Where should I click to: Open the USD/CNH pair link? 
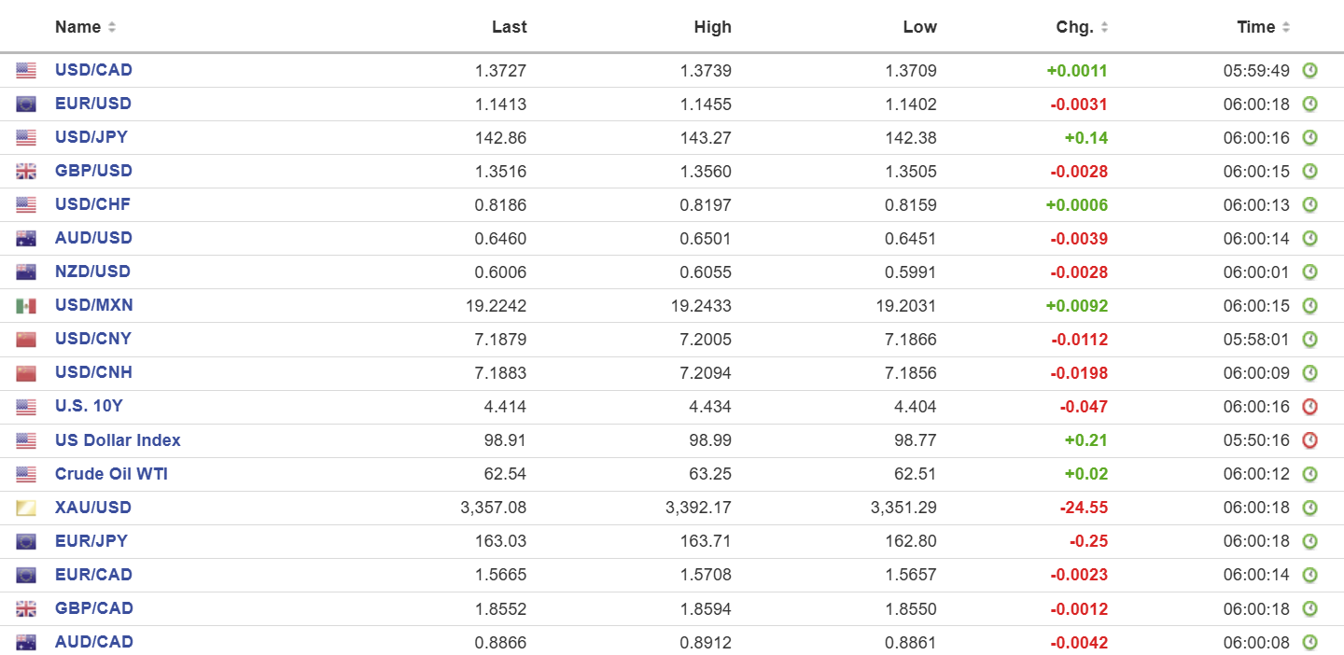93,372
